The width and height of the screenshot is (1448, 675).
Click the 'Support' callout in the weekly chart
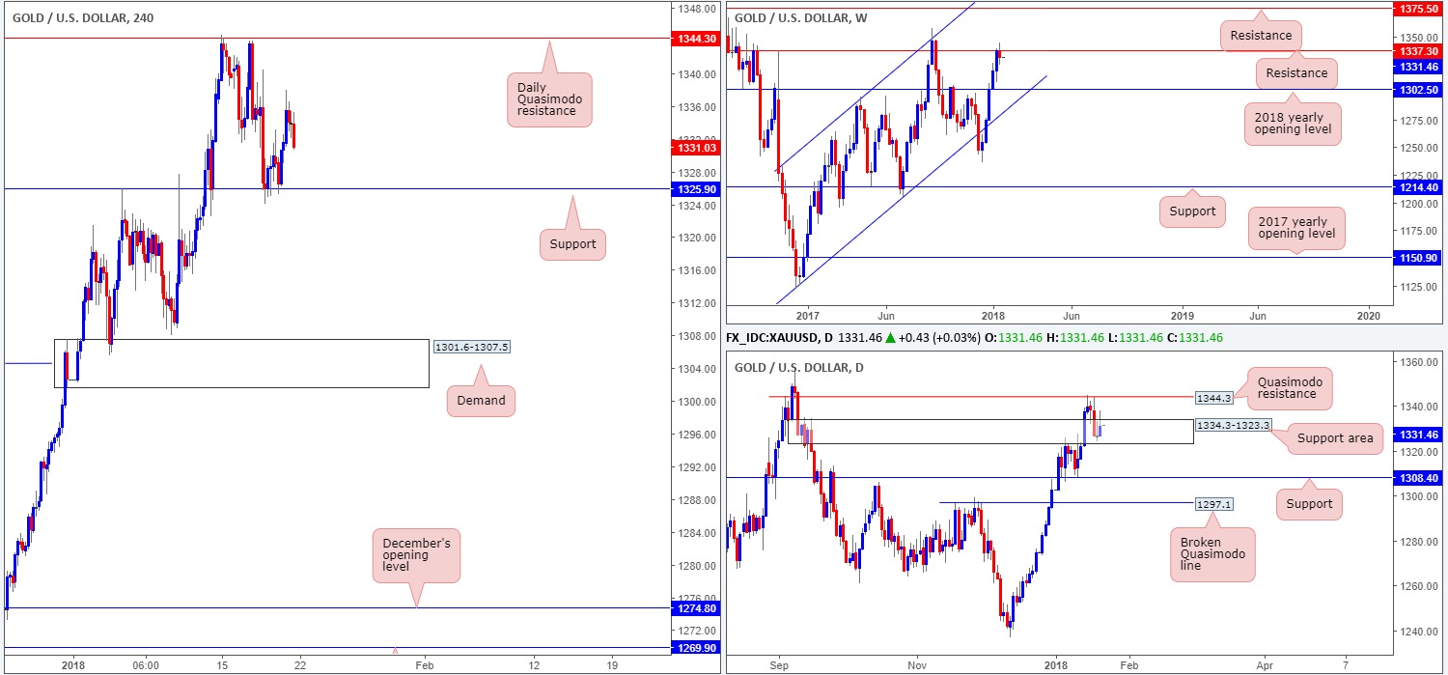1193,211
